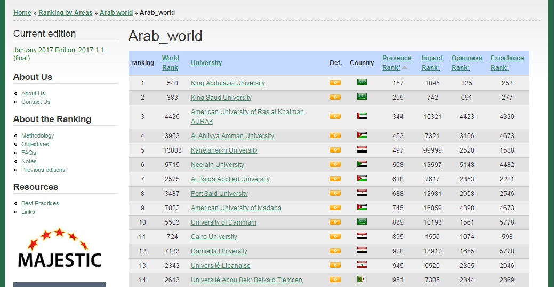Open Methodology in the sidebar
This screenshot has height=287, width=554.
[37, 135]
